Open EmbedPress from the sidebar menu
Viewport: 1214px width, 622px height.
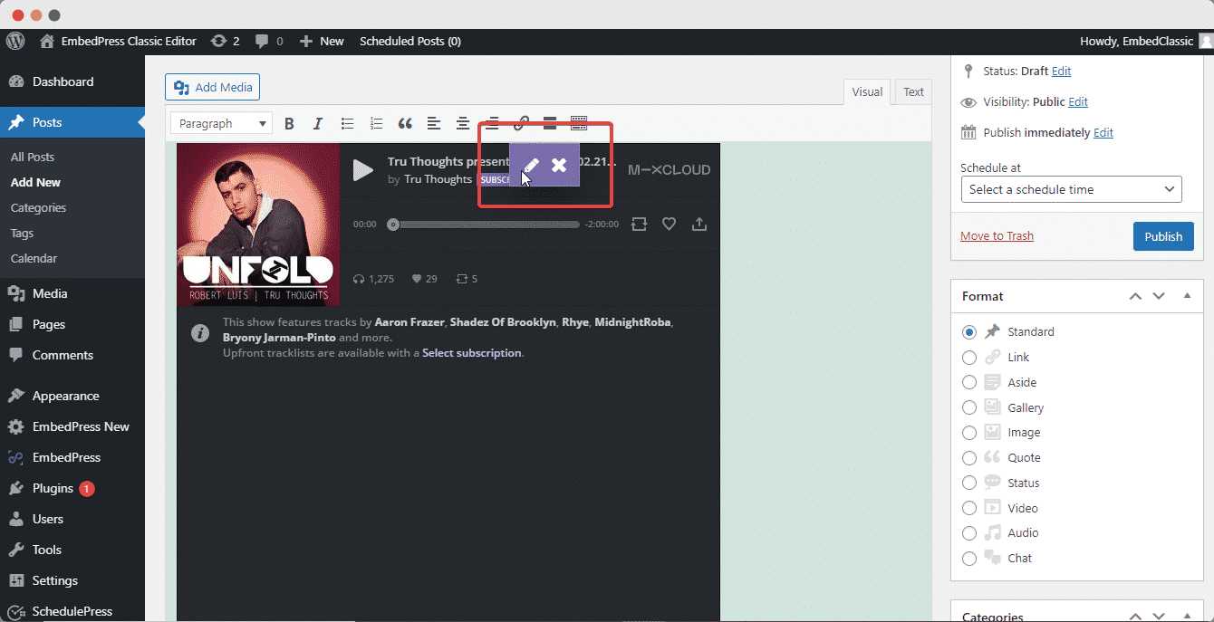coord(58,457)
